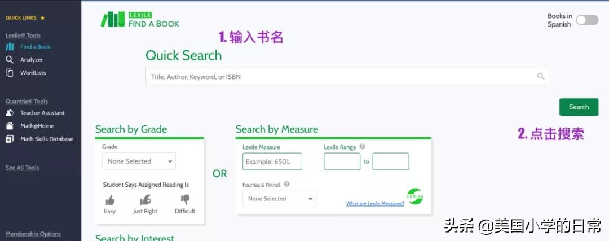Click the Analyzer magnifier icon
The height and width of the screenshot is (241, 609).
10,60
